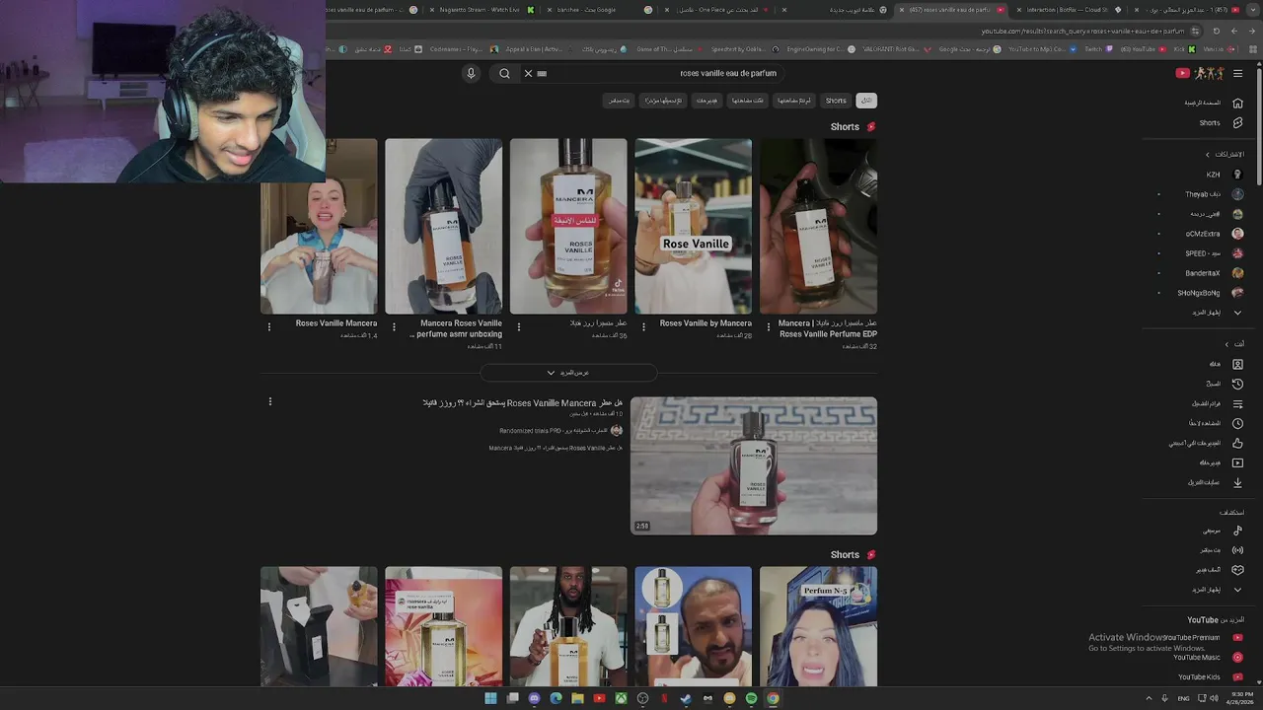
Task: Open Steam from the taskbar
Action: pos(686,698)
